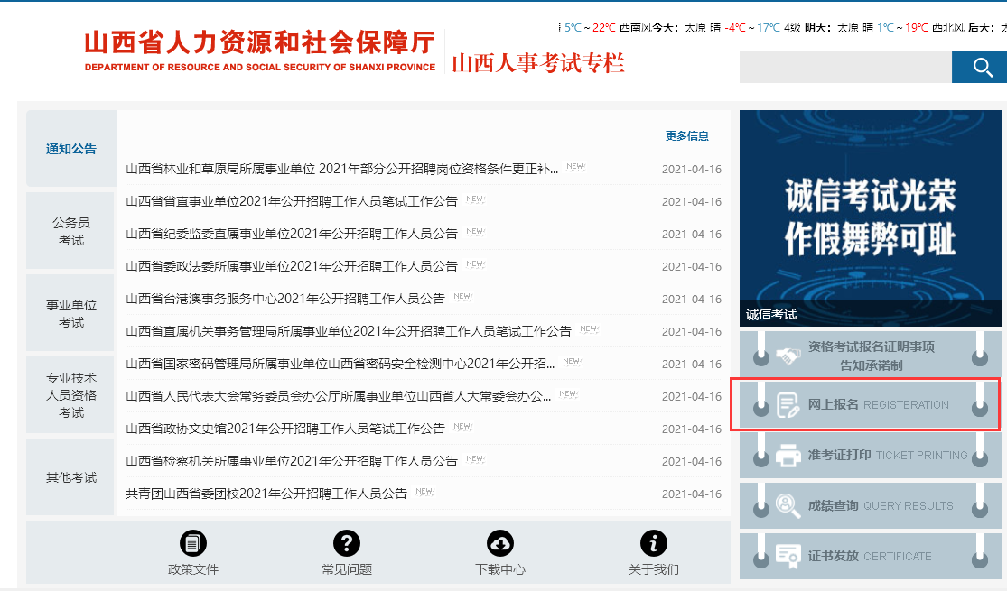Select the 通知公告 tab
The image size is (1007, 591).
71,150
